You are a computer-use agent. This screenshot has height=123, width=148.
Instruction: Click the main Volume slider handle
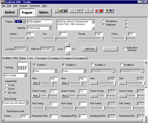(27, 38)
